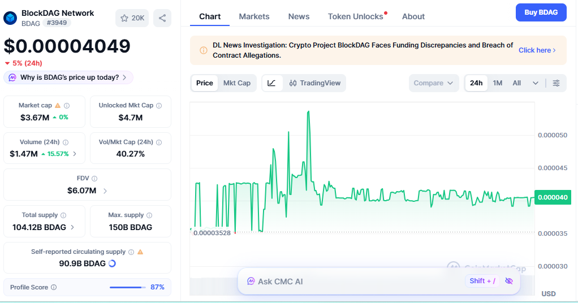Set chart range to All
The height and width of the screenshot is (303, 578).
pyautogui.click(x=517, y=83)
